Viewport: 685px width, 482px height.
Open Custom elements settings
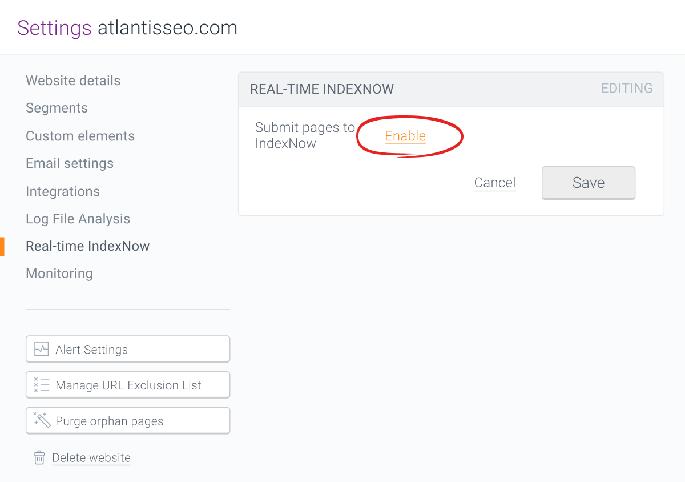click(80, 136)
